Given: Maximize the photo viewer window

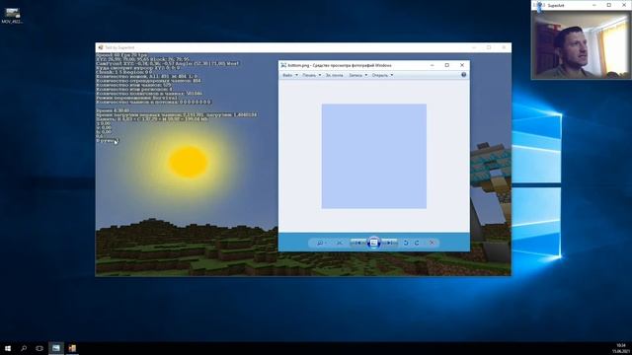Looking at the screenshot, I should pos(447,65).
